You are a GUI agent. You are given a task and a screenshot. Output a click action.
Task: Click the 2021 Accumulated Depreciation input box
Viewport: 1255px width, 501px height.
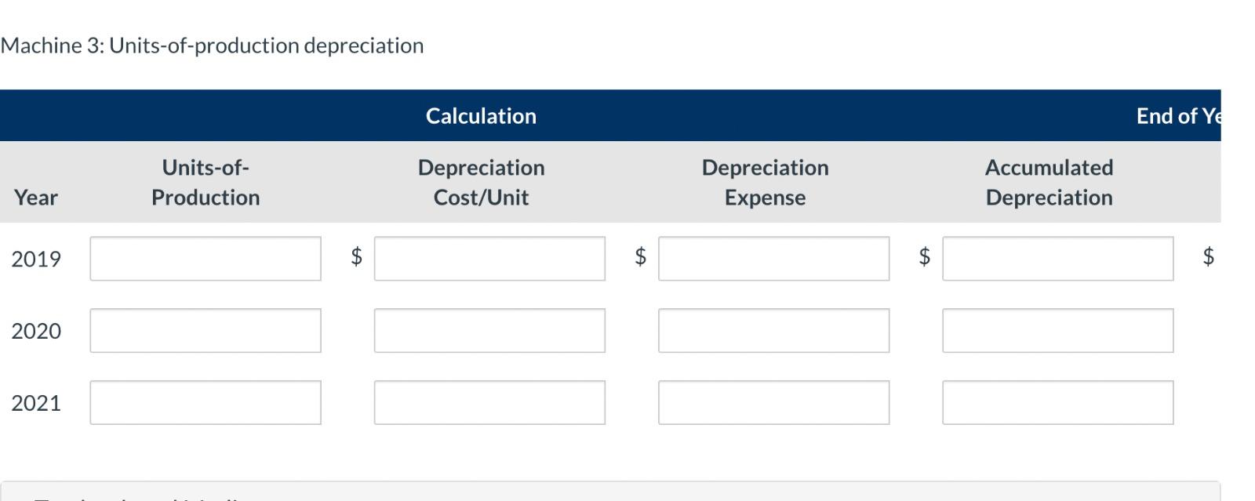tap(1058, 403)
